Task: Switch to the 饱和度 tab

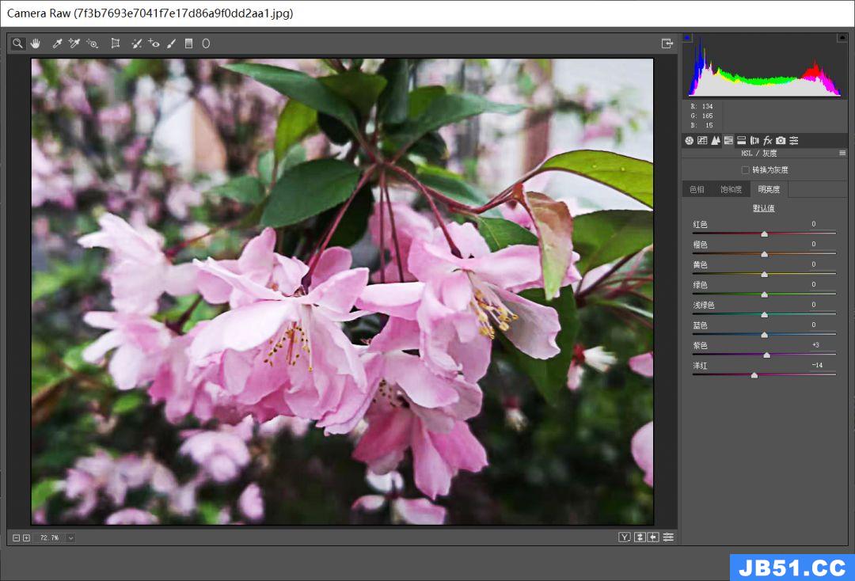Action: coord(731,189)
